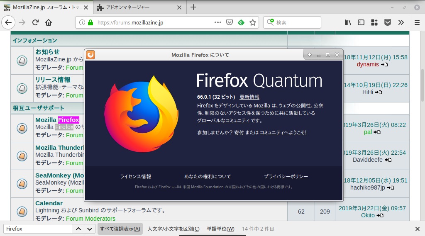Click Forum Moderators link under Calendar
Screen dimensions: 425x236
click(90, 219)
